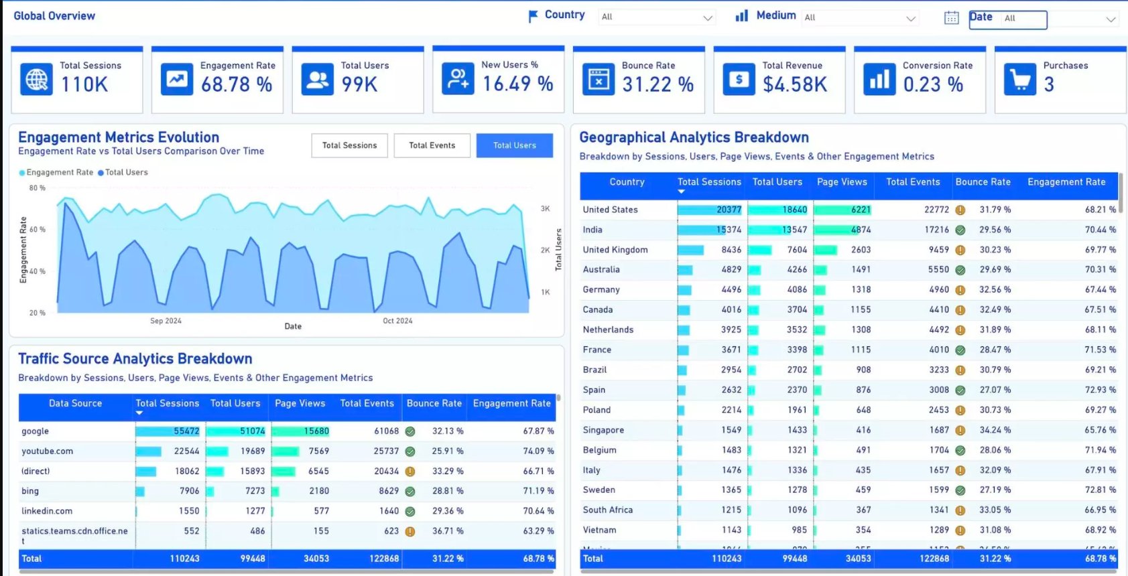Click the Bounce Rate window icon
Screen dimensions: 1128x576
click(598, 80)
